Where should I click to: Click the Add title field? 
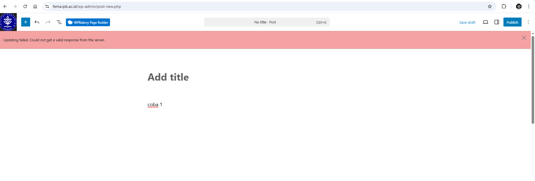[168, 77]
